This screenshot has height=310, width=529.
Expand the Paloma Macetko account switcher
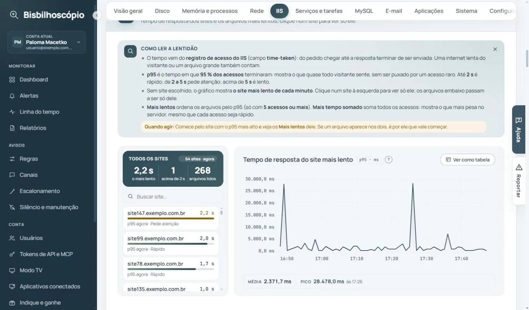(x=47, y=42)
